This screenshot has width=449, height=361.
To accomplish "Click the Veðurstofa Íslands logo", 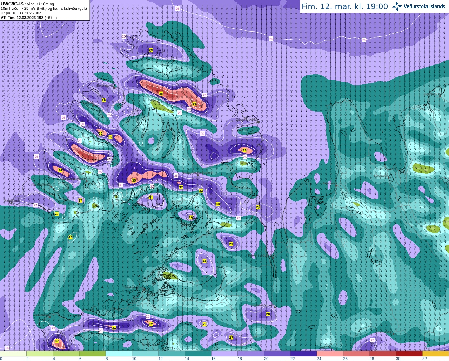I will point(418,6).
